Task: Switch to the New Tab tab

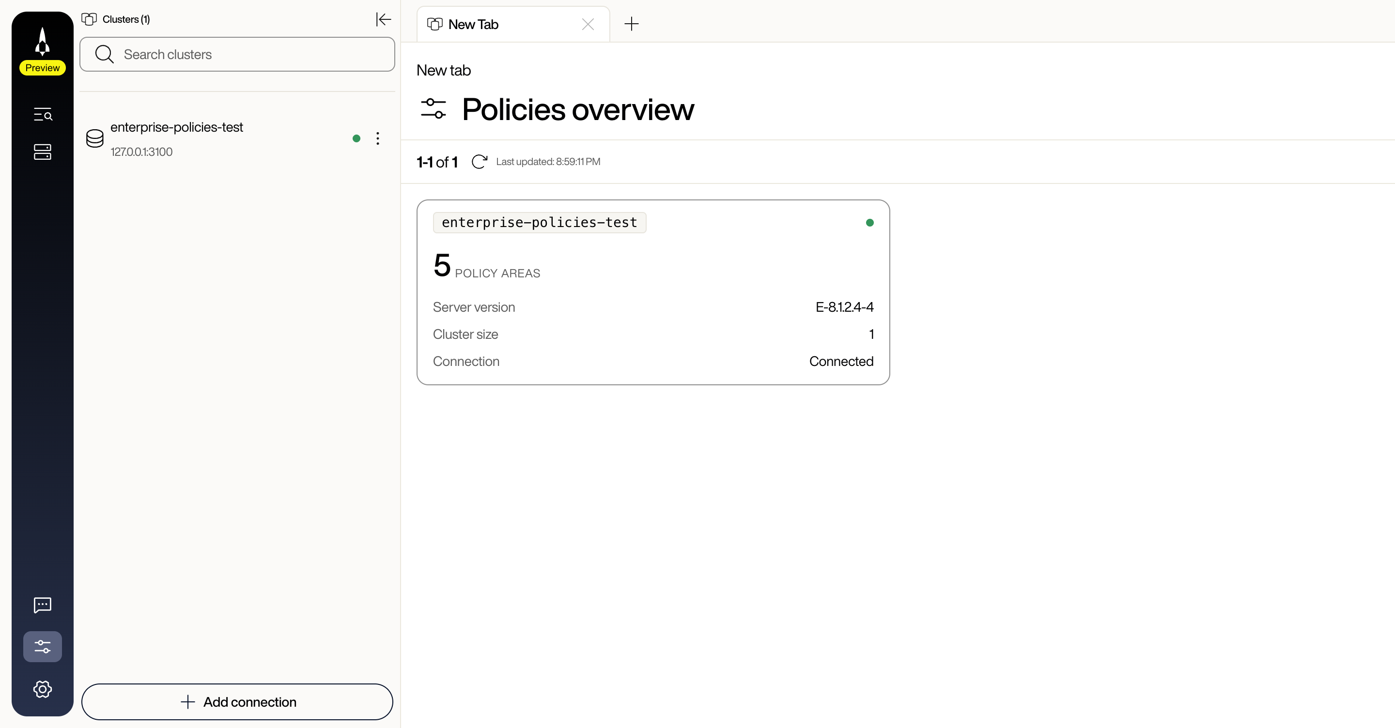Action: coord(513,24)
